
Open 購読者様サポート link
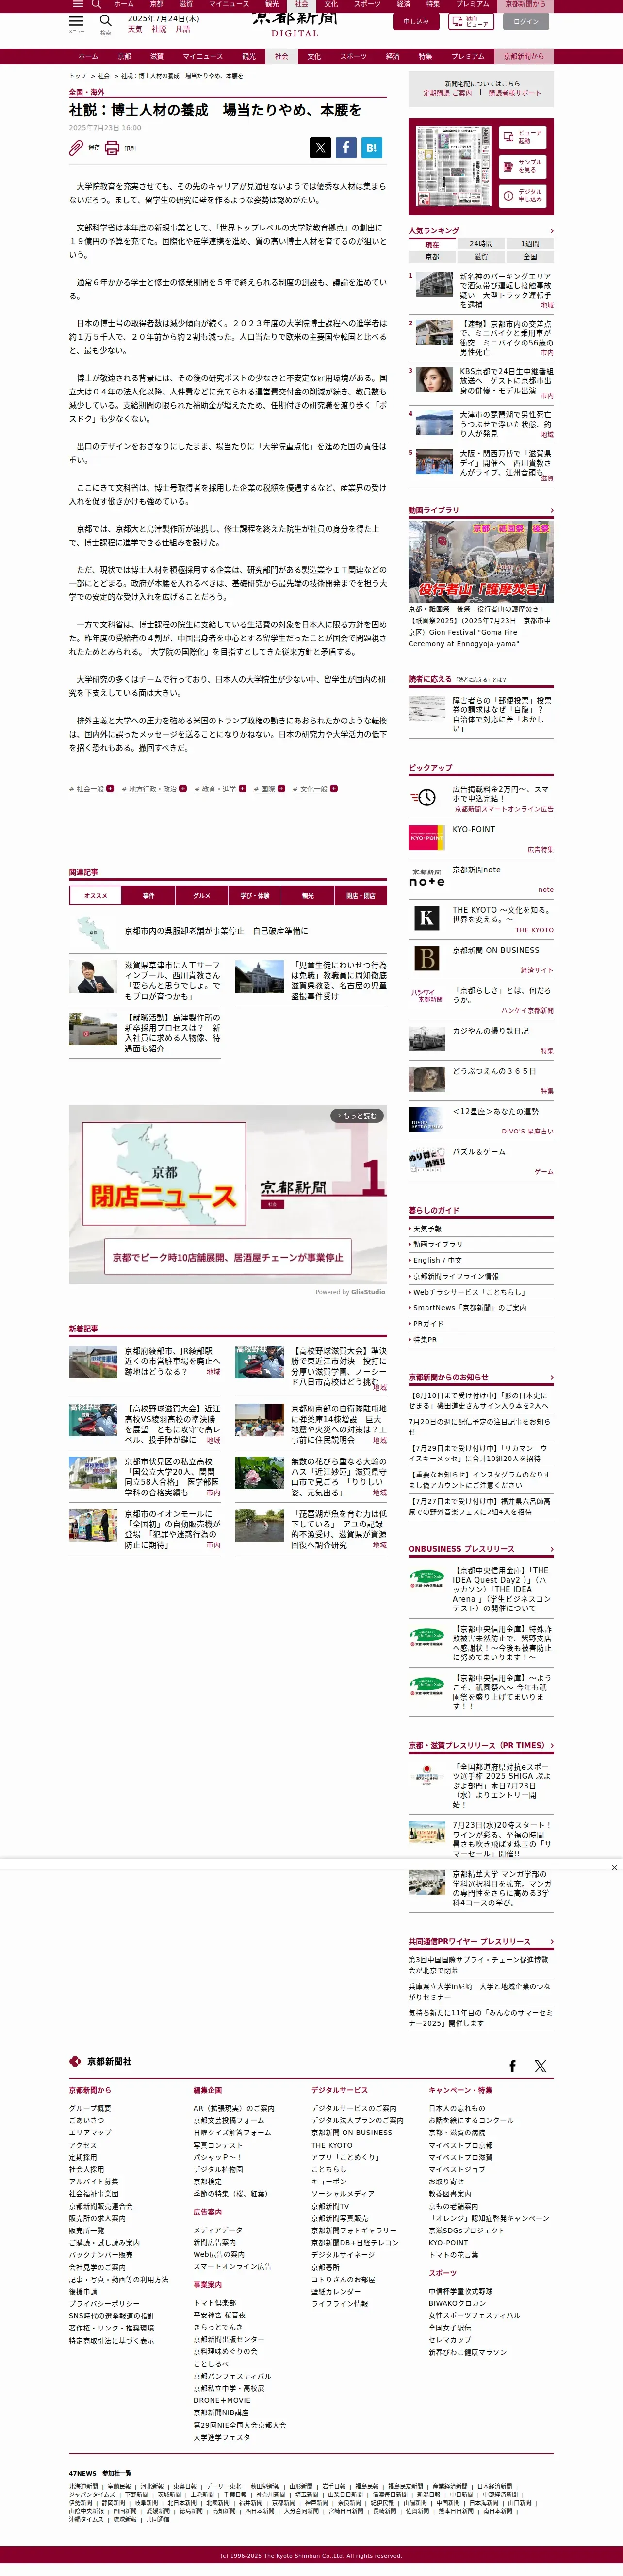click(x=514, y=93)
